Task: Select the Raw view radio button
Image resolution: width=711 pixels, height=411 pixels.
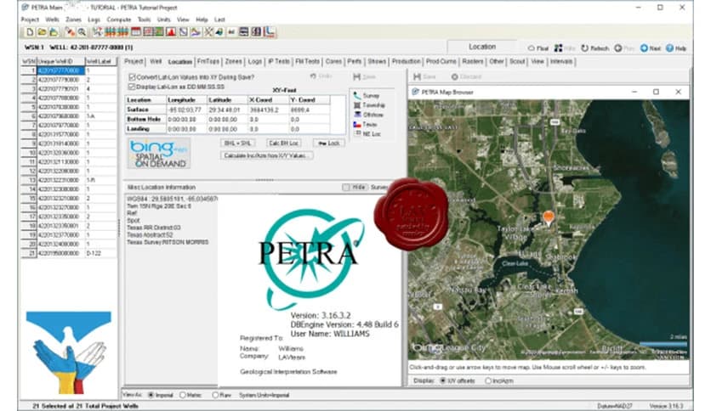Action: (x=215, y=395)
